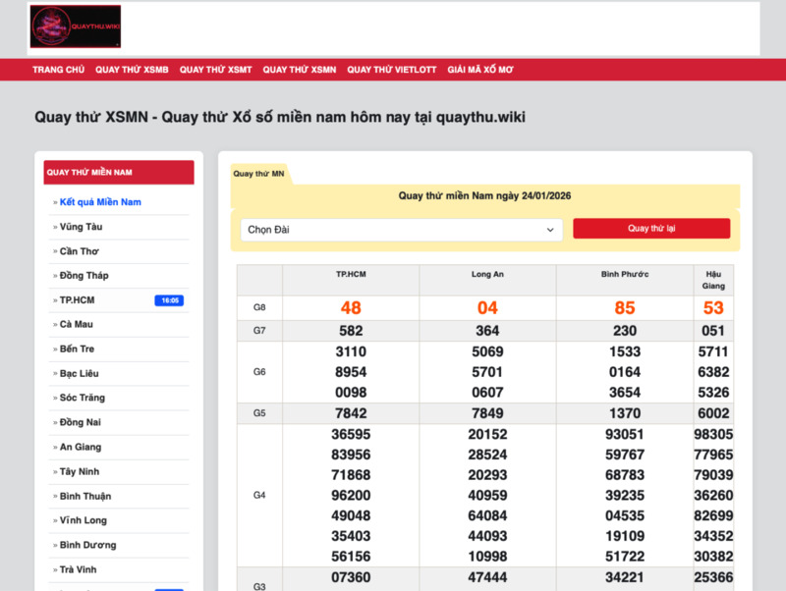786x591 pixels.
Task: Open Quay thử XSMT in navigation
Action: [215, 70]
